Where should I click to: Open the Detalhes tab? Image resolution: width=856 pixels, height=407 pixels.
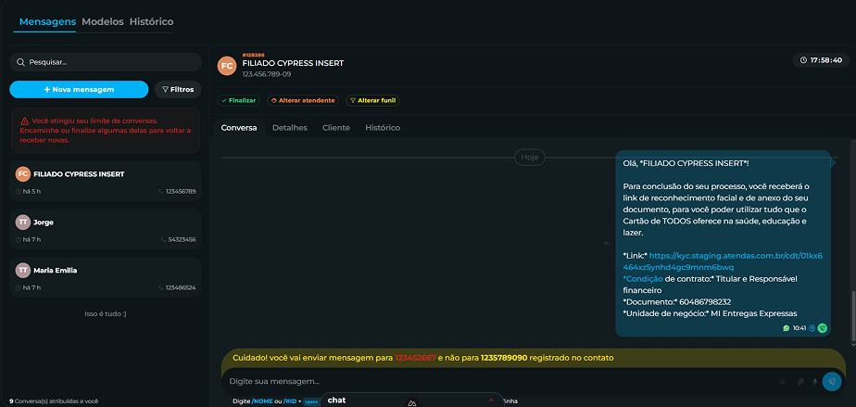click(290, 128)
